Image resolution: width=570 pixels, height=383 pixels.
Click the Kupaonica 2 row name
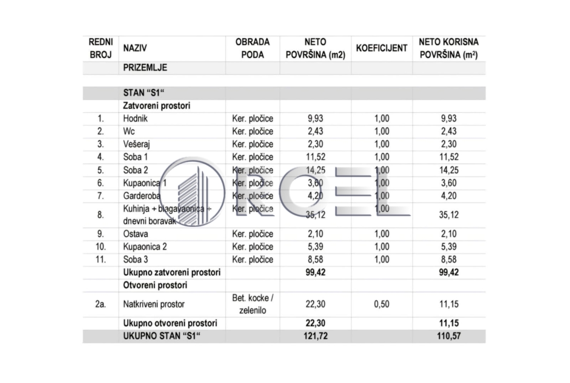tap(145, 246)
